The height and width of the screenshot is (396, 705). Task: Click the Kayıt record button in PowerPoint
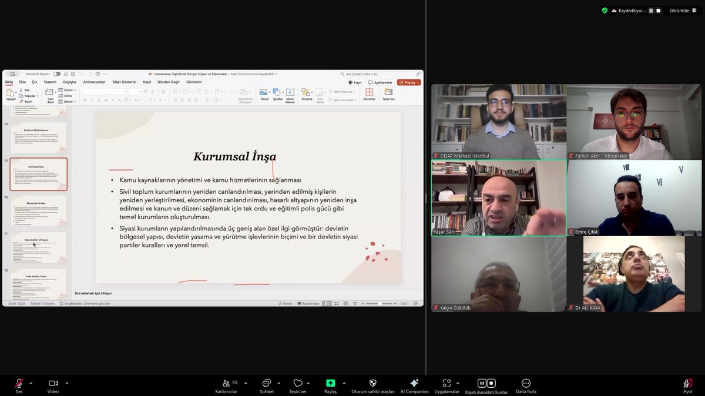[355, 82]
